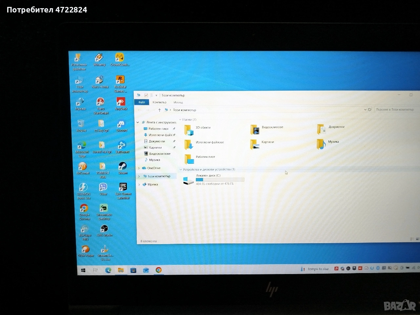420x315 pixels.
Task: Select the 'TORRENT IGRI' desktop folder
Action: click(103, 170)
